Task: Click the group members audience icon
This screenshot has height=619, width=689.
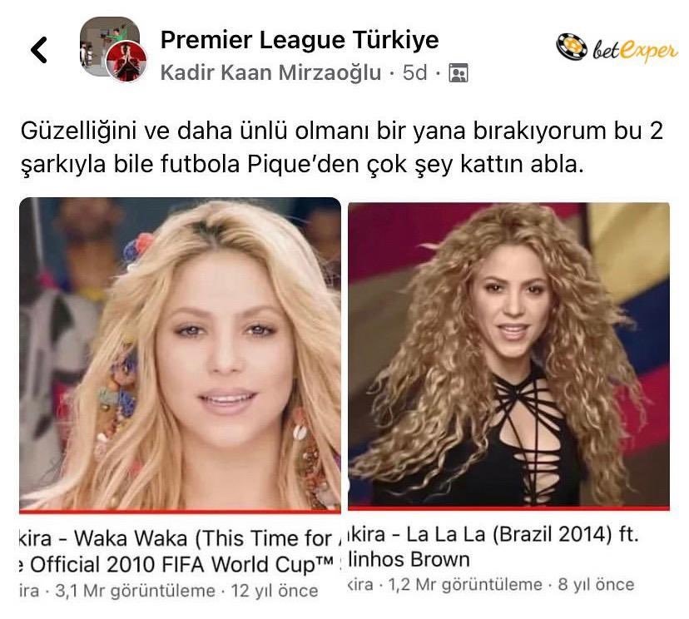Action: [x=459, y=72]
